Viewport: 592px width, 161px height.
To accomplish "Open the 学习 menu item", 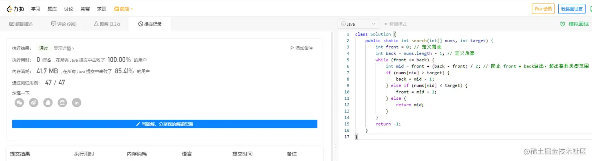I will click(x=36, y=9).
